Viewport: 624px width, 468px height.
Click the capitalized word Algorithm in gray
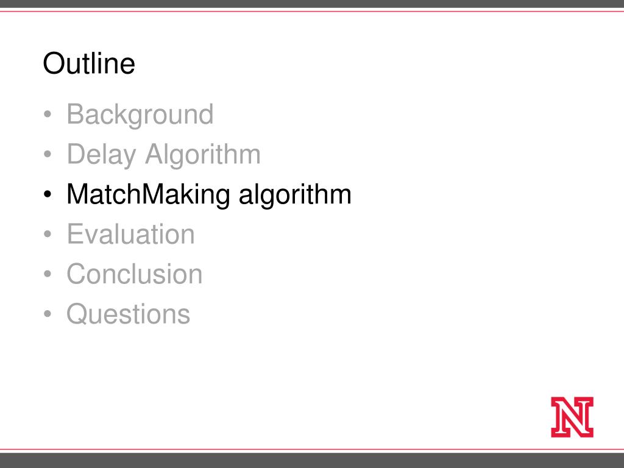(x=203, y=154)
